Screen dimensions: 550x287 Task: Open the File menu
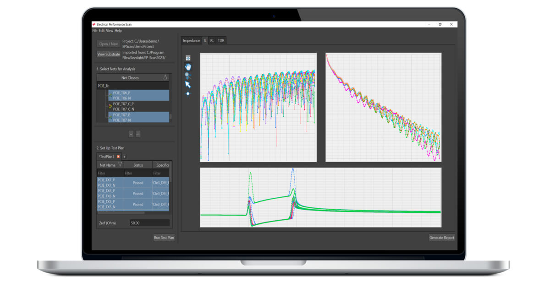coord(95,31)
